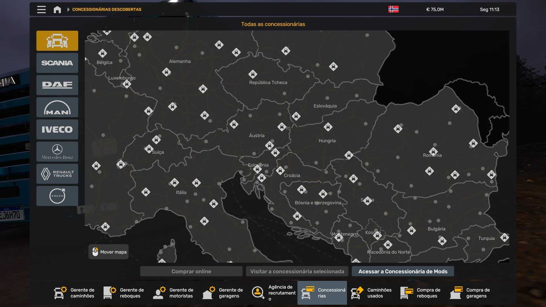The image size is (546, 307).
Task: Open the hamburger main menu
Action: click(42, 9)
